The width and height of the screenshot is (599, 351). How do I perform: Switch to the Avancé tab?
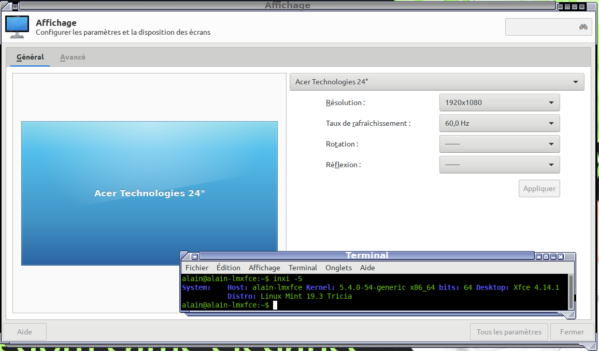point(73,57)
